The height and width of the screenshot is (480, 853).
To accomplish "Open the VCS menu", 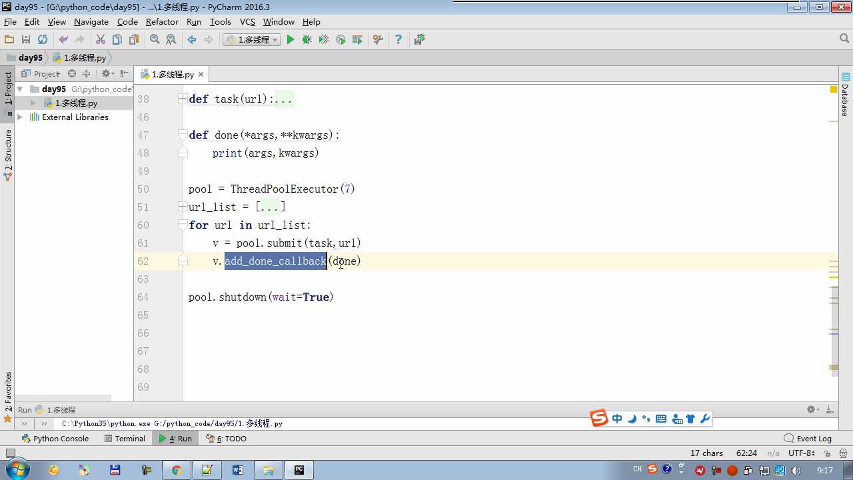I will pyautogui.click(x=247, y=22).
